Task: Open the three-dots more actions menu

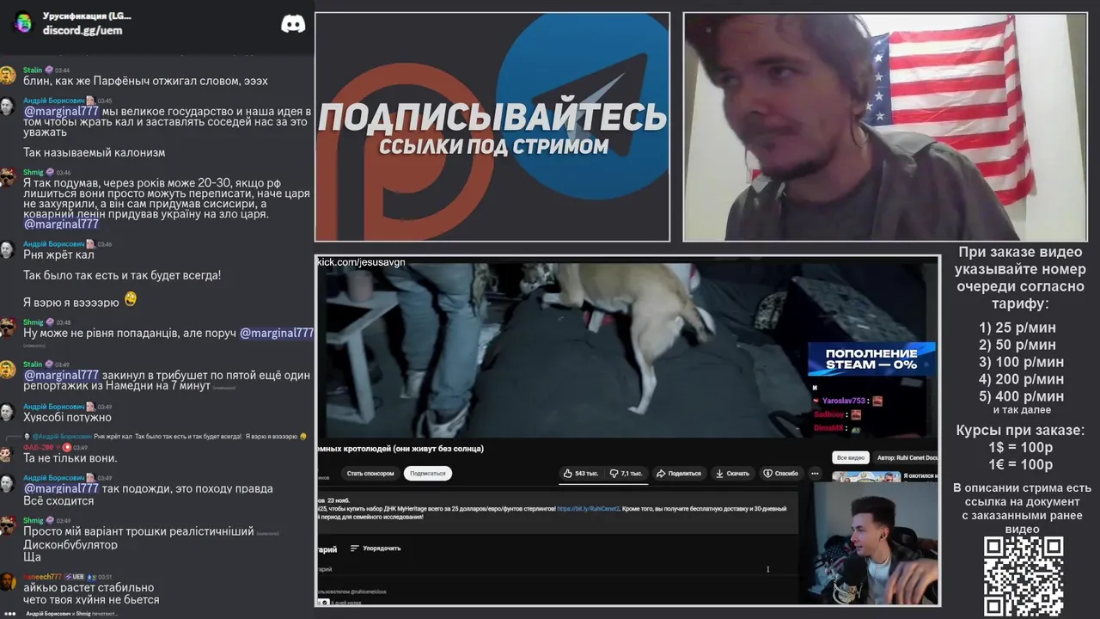Action: pos(815,473)
